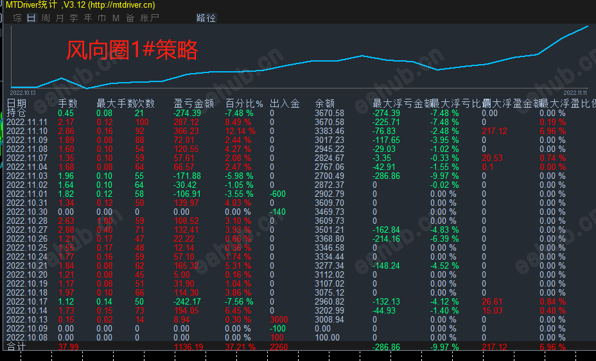
Task: Click total deposit value 2260
Action: coord(279,347)
